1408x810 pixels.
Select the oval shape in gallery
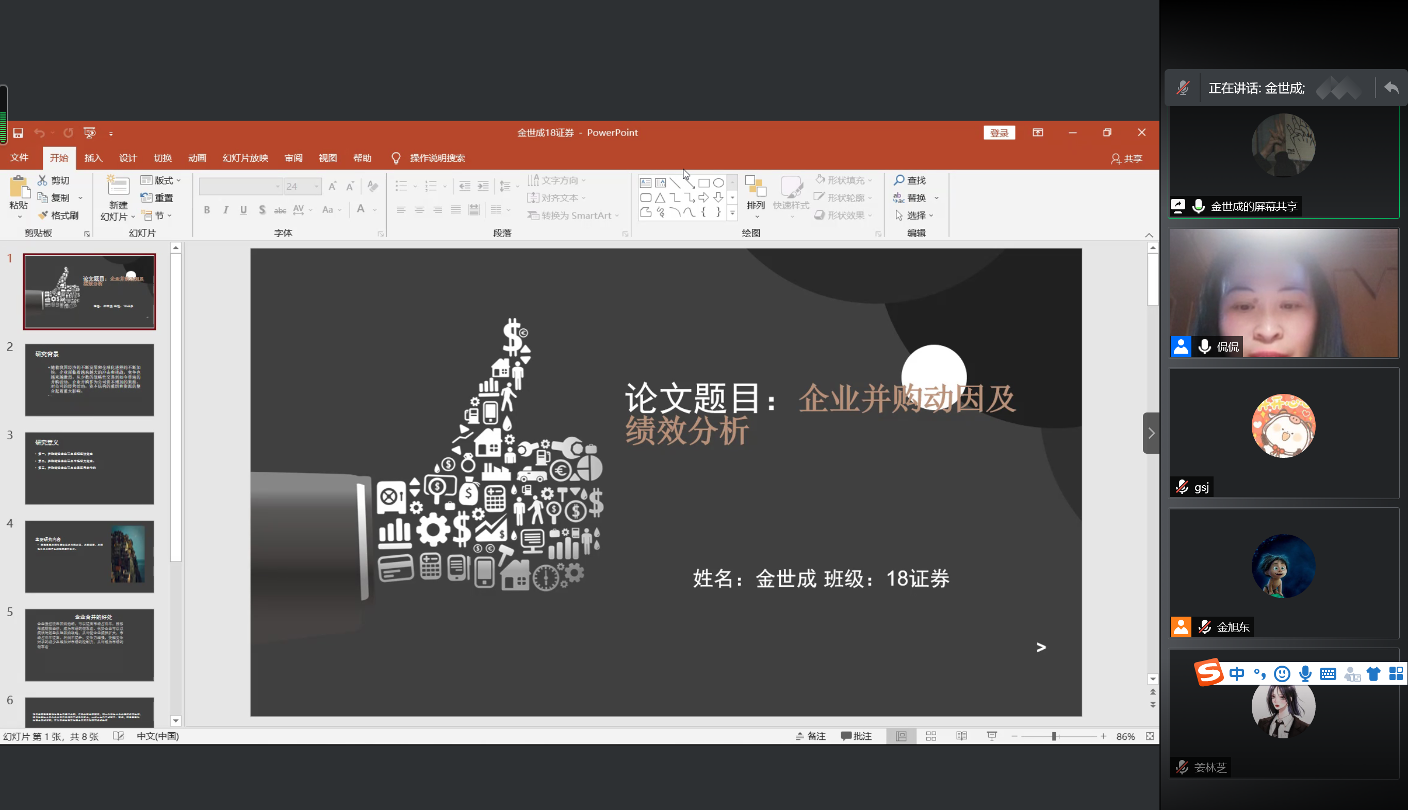(719, 183)
